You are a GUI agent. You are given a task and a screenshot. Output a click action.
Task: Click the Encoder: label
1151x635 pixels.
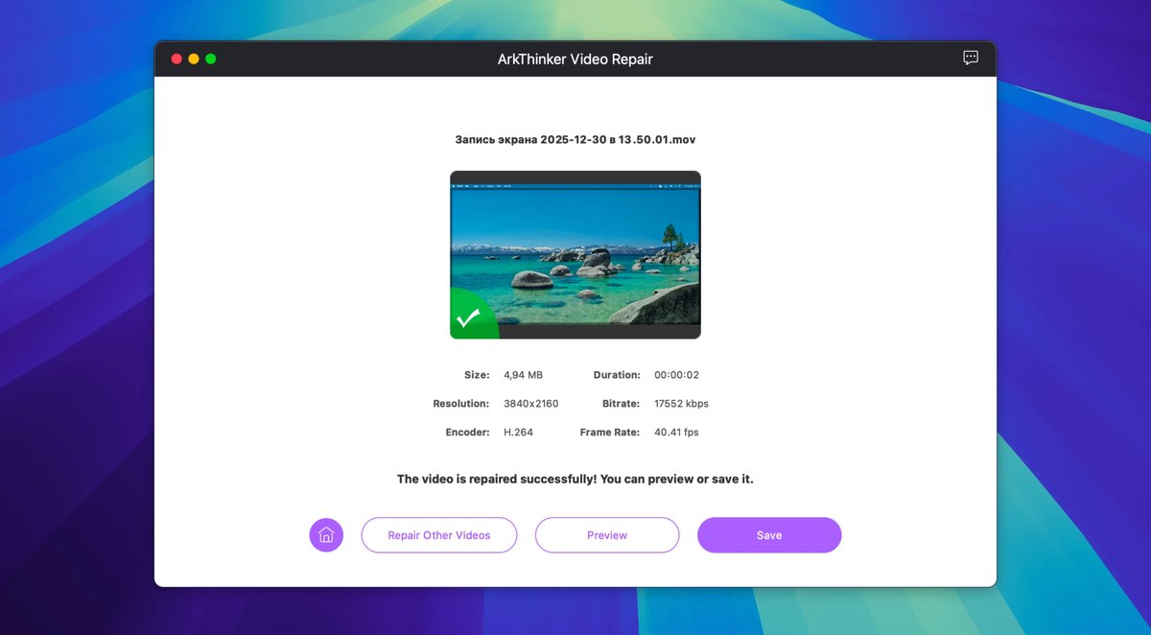[468, 433]
